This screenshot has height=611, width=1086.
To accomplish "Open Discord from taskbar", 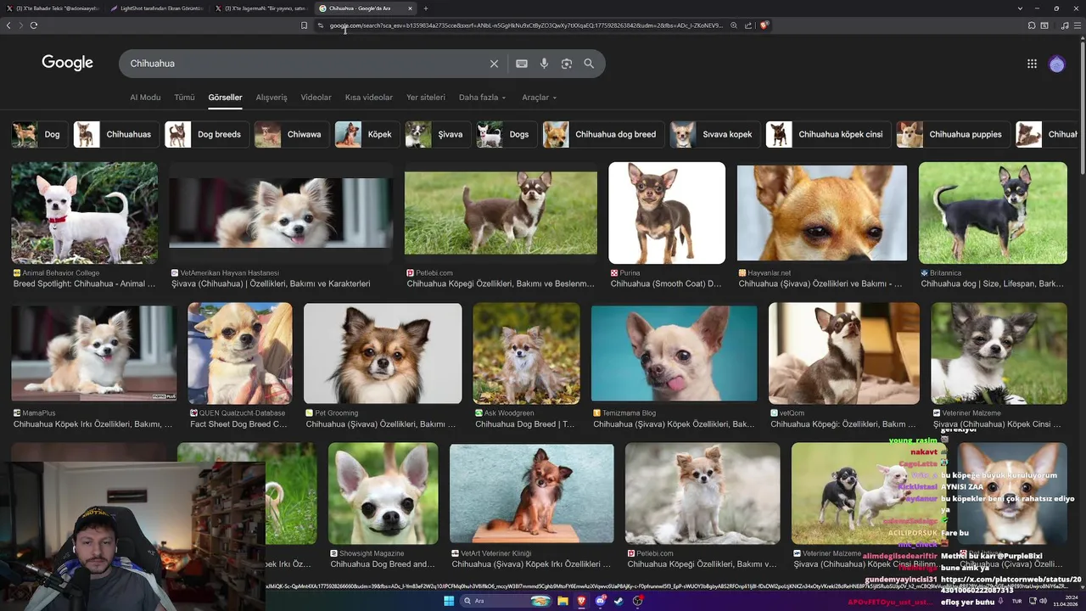I will coord(600,601).
